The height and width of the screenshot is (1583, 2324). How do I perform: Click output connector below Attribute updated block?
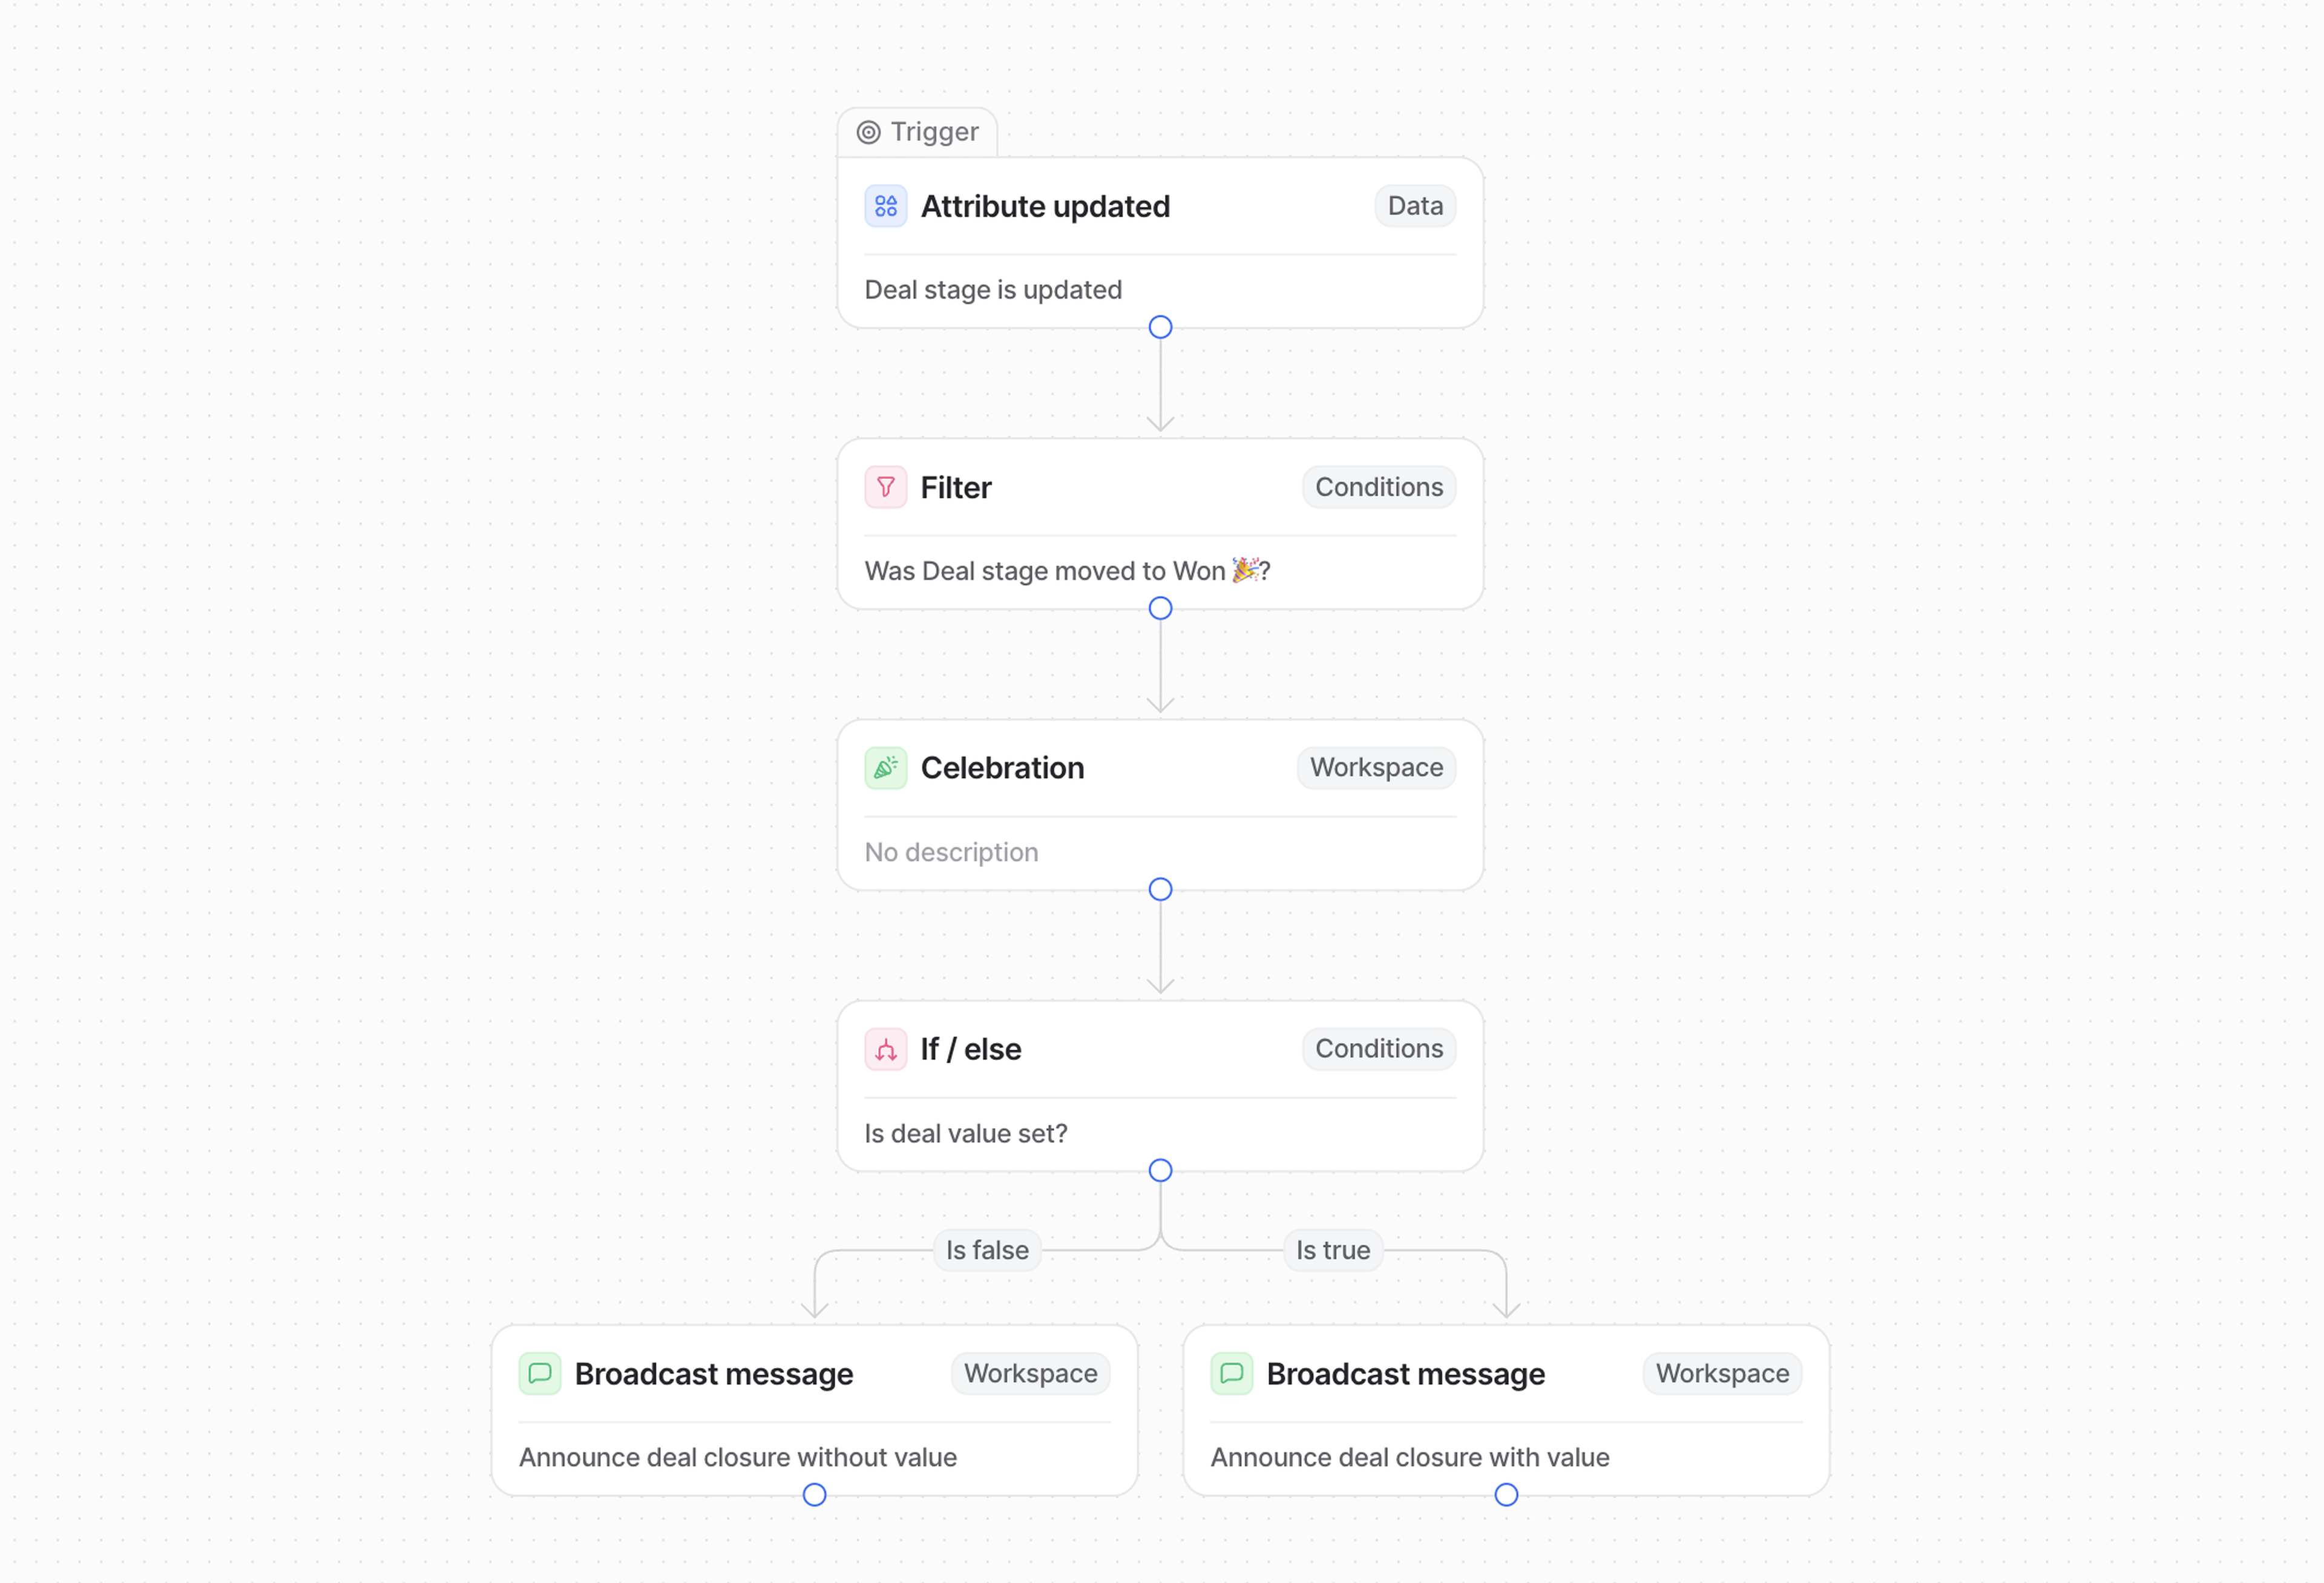tap(1160, 327)
